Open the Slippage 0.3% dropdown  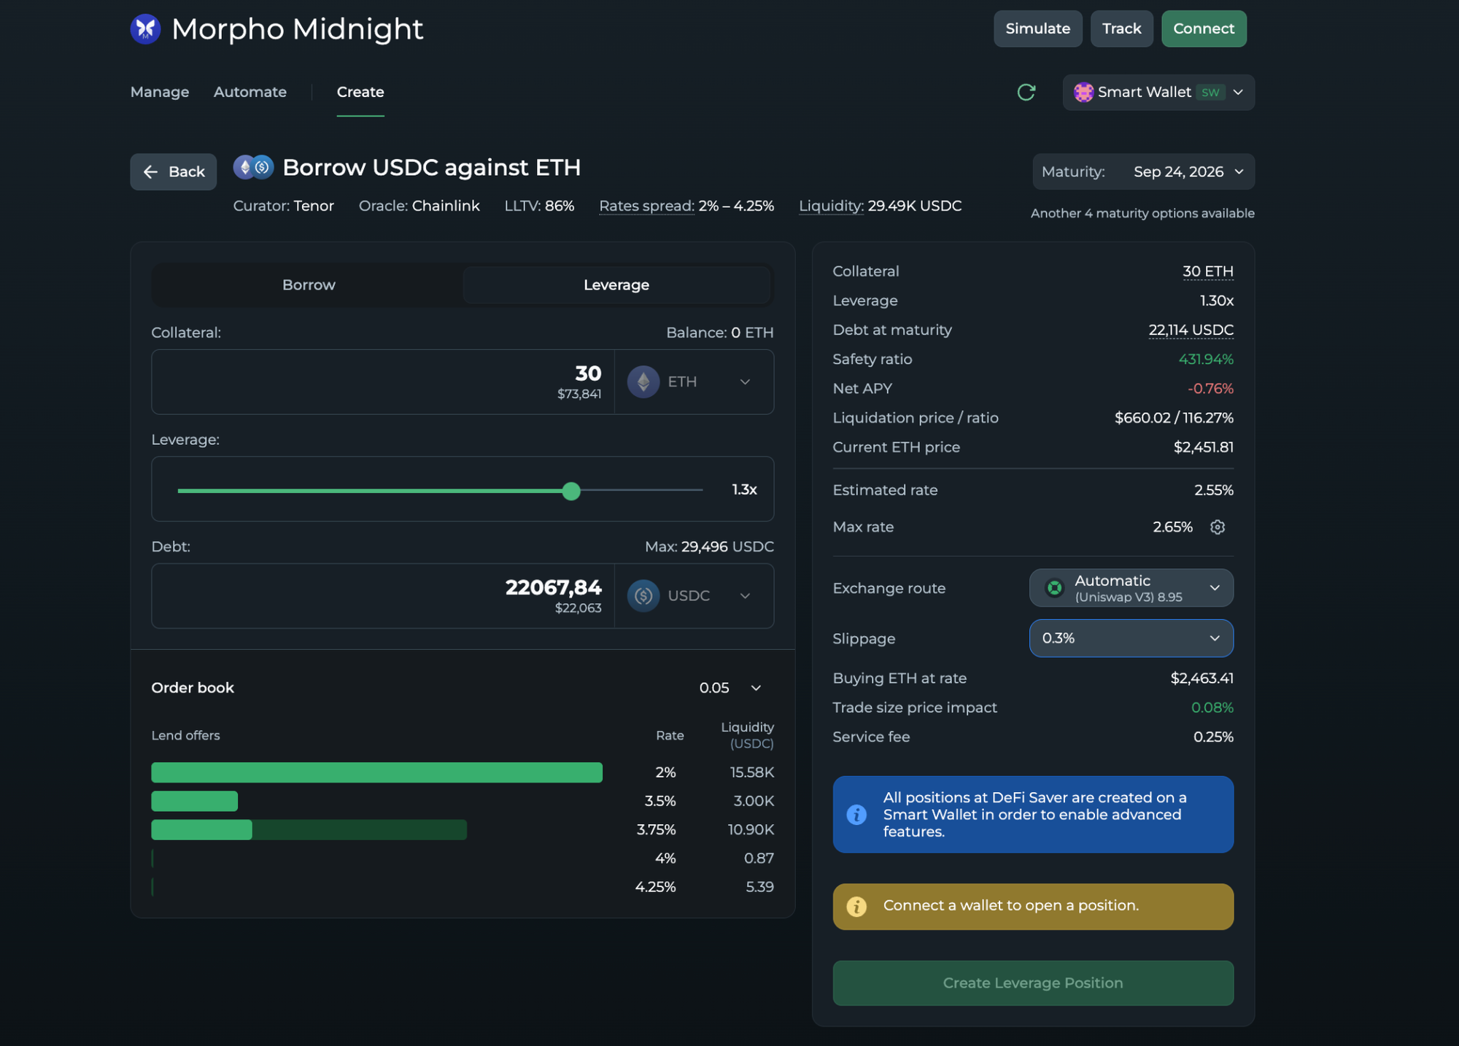tap(1131, 638)
